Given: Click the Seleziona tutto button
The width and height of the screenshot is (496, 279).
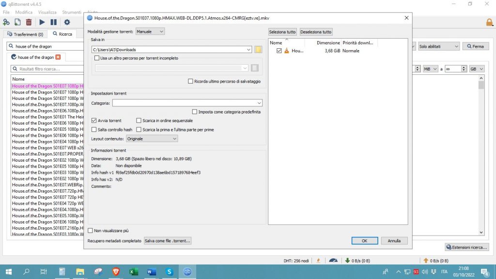Looking at the screenshot, I should click(x=283, y=32).
